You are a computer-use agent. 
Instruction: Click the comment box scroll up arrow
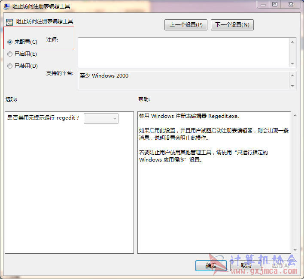point(293,42)
